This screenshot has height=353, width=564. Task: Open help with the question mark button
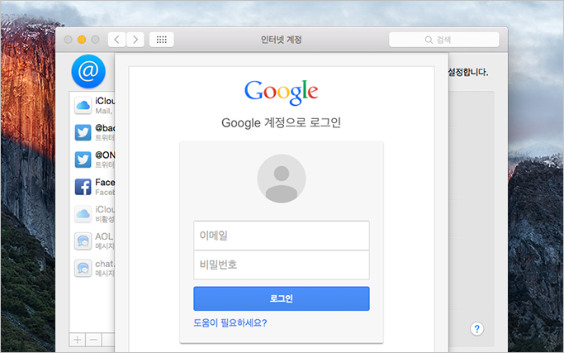476,329
